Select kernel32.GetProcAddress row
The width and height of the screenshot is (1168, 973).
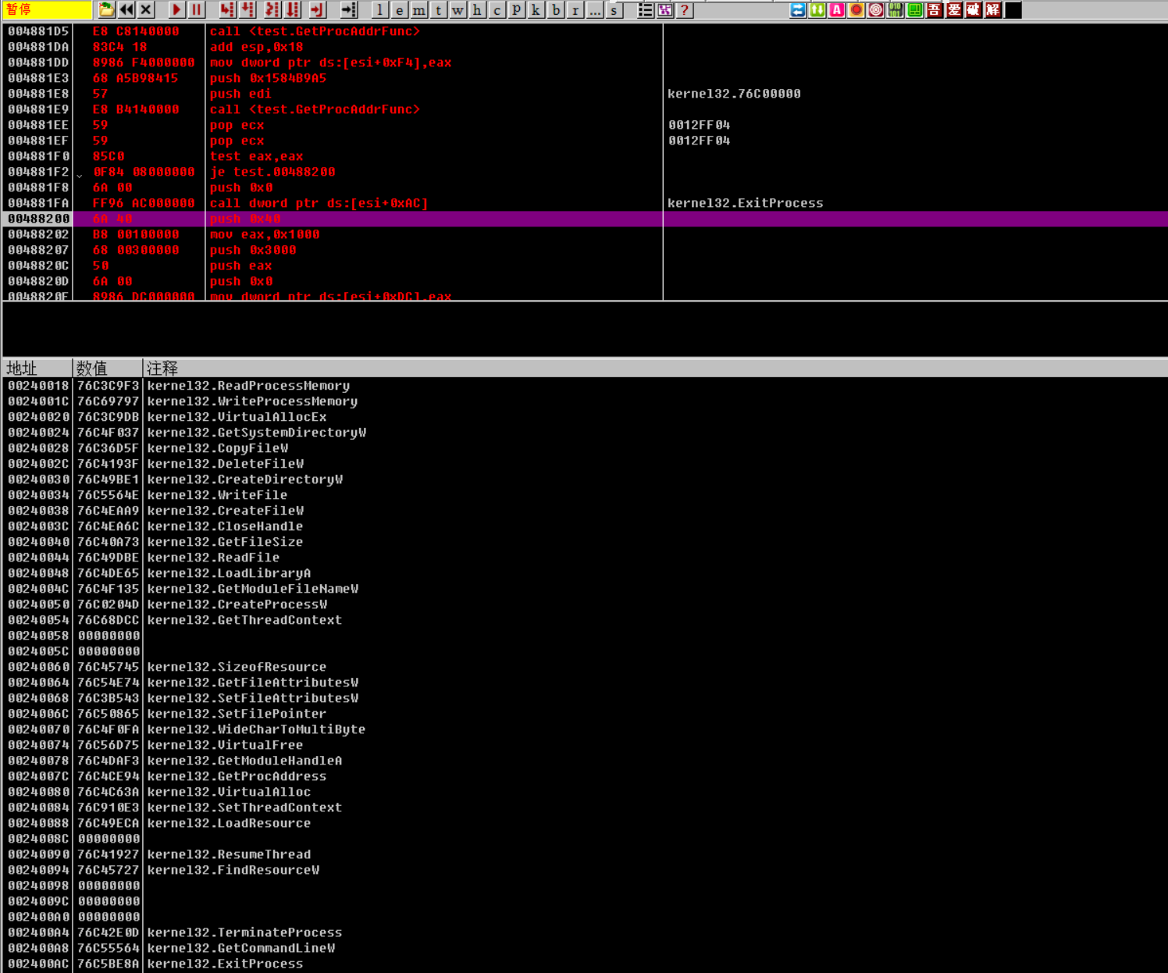pyautogui.click(x=585, y=776)
